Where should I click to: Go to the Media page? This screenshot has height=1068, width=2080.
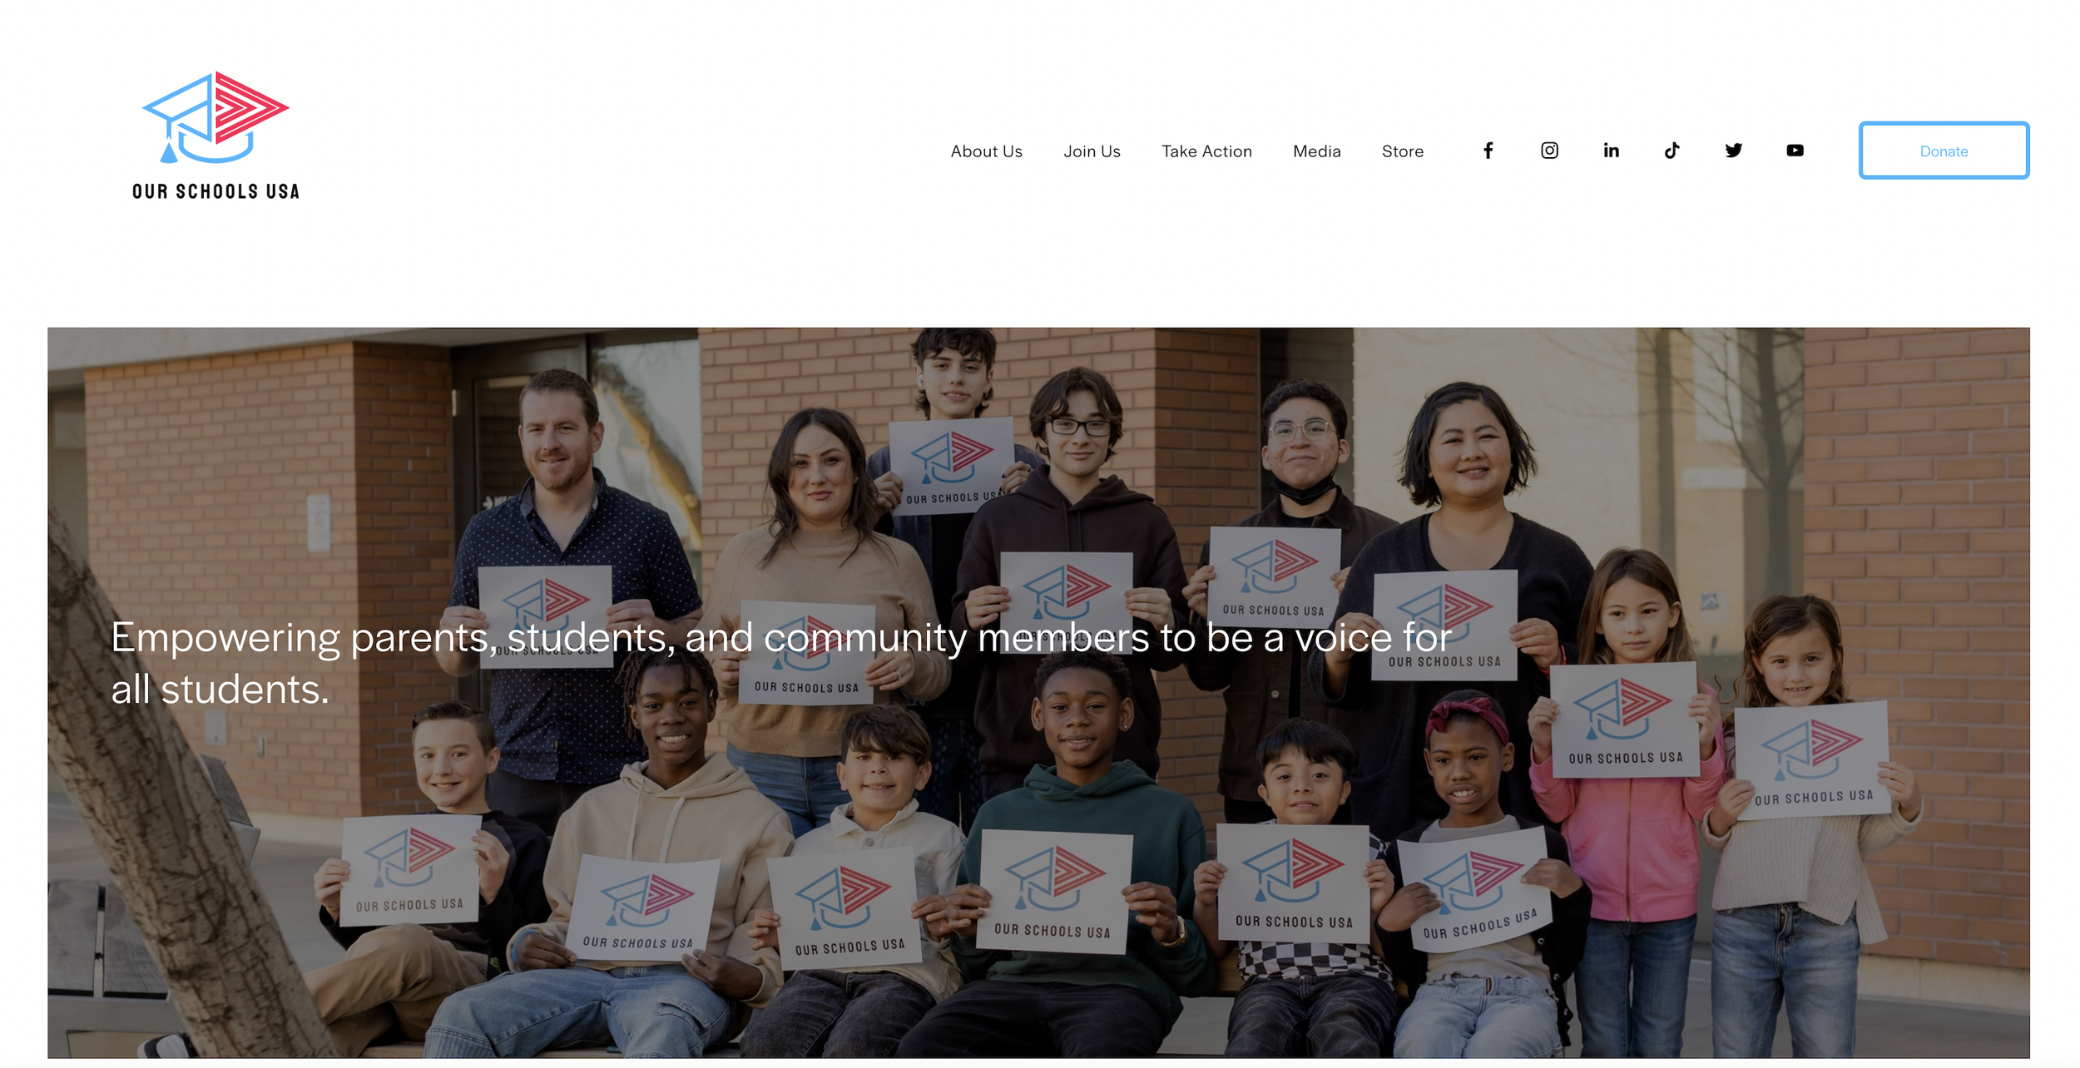click(1316, 151)
